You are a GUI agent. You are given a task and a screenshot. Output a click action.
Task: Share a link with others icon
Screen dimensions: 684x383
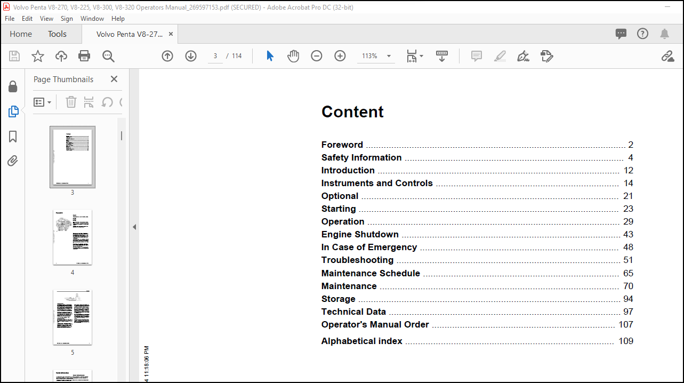point(667,56)
